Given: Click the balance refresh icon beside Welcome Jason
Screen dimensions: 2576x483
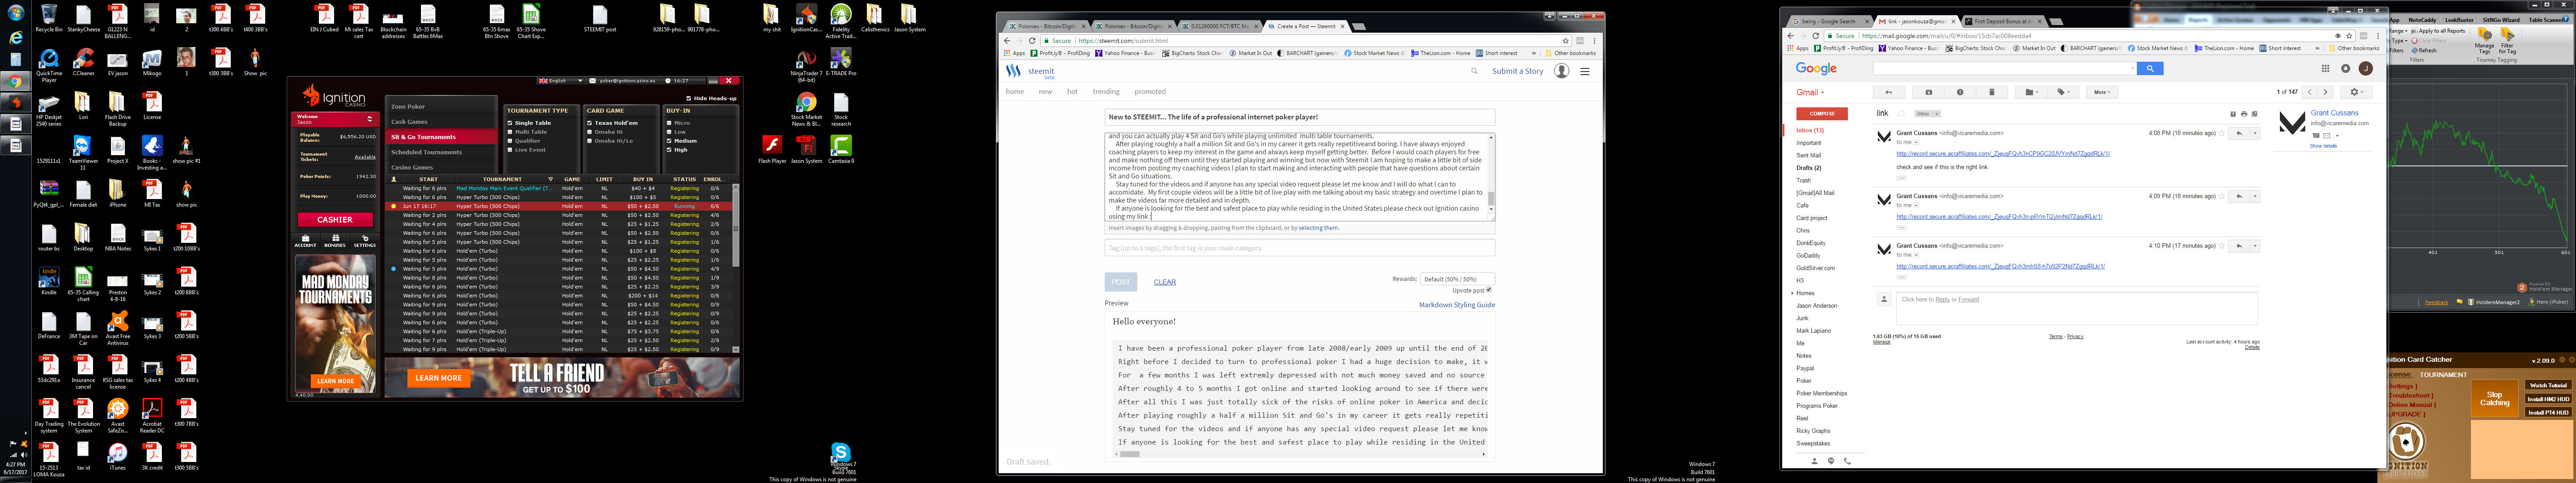Looking at the screenshot, I should click(x=370, y=119).
